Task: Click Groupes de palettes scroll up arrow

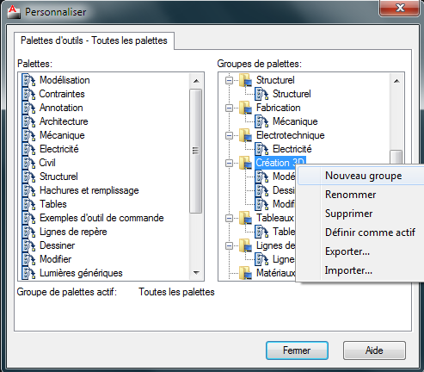Action: coord(396,81)
